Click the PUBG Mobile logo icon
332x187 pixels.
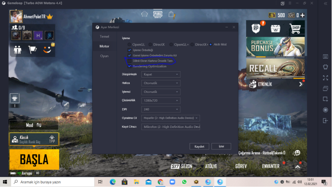click(158, 14)
